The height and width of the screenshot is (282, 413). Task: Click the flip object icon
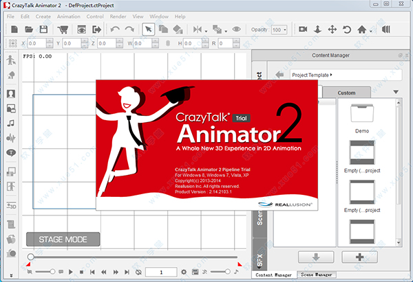[x=198, y=30]
